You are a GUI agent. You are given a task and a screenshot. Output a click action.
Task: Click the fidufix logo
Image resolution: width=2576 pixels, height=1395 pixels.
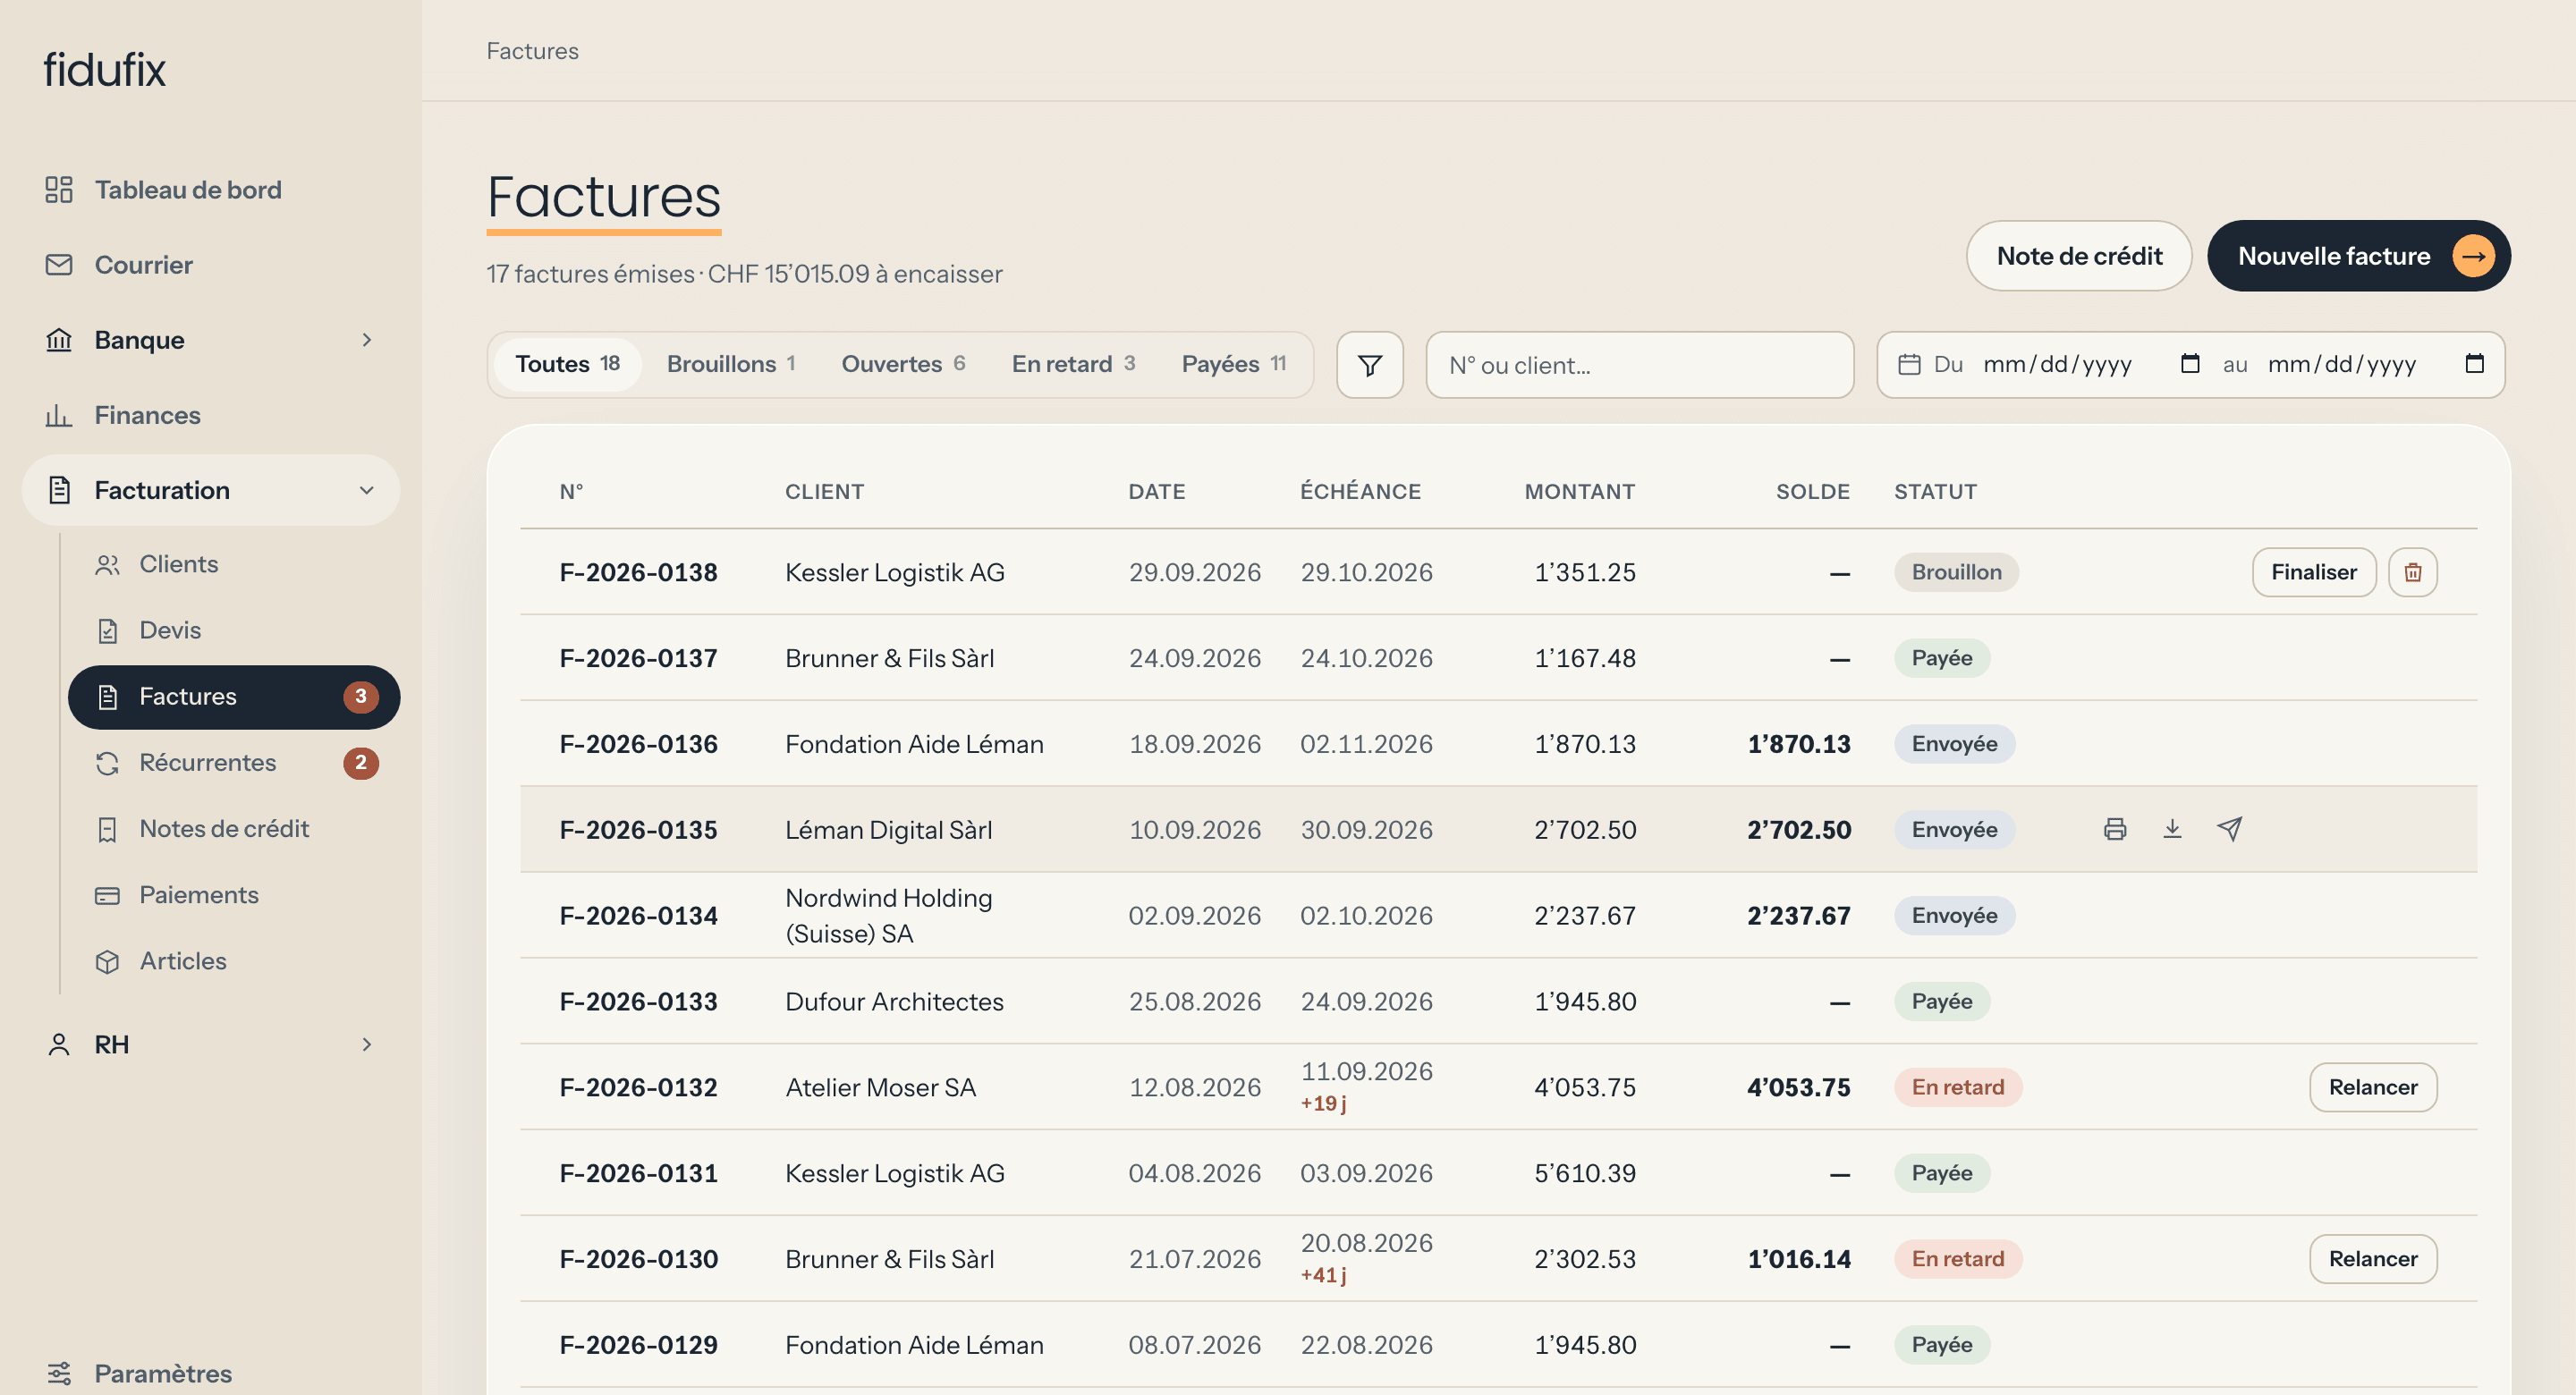coord(104,70)
